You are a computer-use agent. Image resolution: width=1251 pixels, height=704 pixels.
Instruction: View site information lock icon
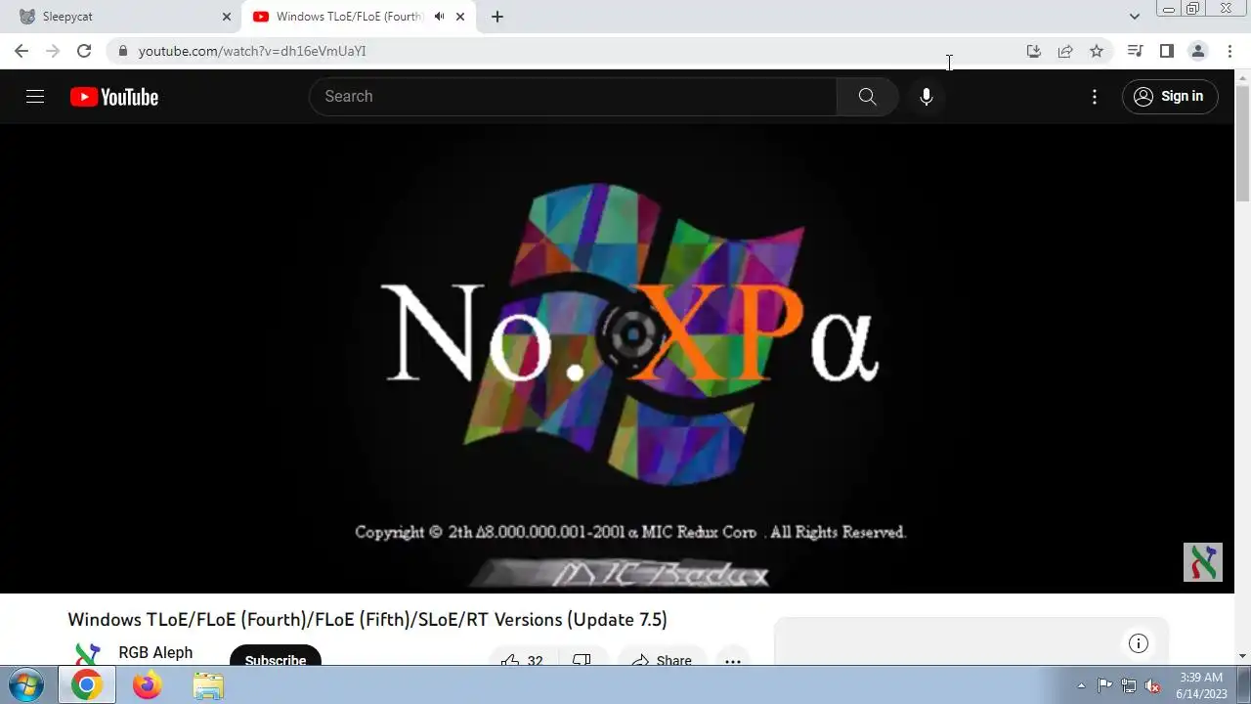coord(121,51)
